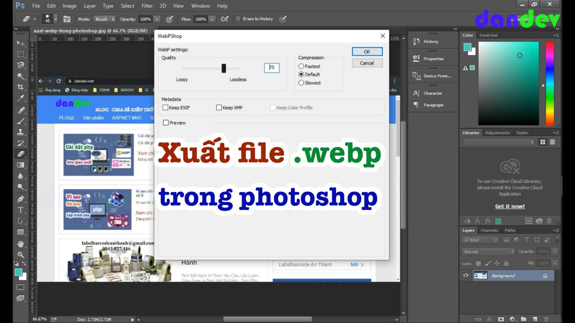Select the Rectangular Marquee tool
The width and height of the screenshot is (575, 323).
click(20, 54)
